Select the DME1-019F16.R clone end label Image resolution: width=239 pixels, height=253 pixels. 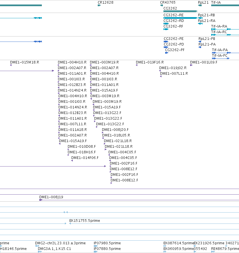[x=150, y=62]
